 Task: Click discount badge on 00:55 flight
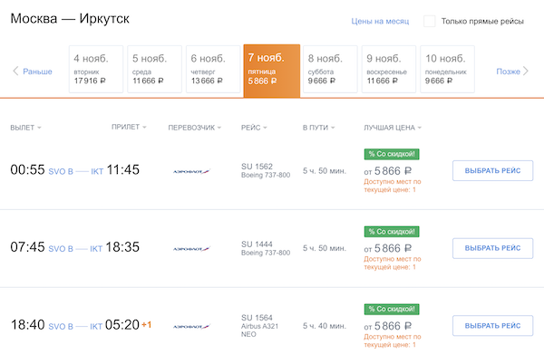coord(392,154)
